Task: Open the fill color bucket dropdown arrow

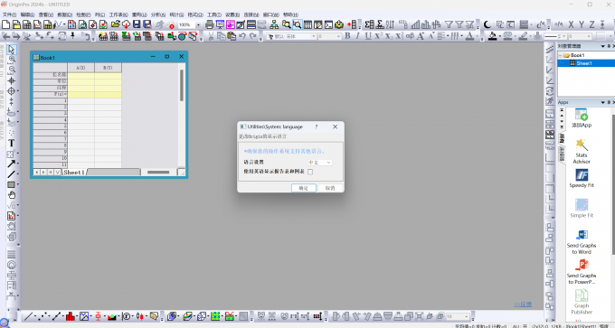Action: pyautogui.click(x=499, y=36)
